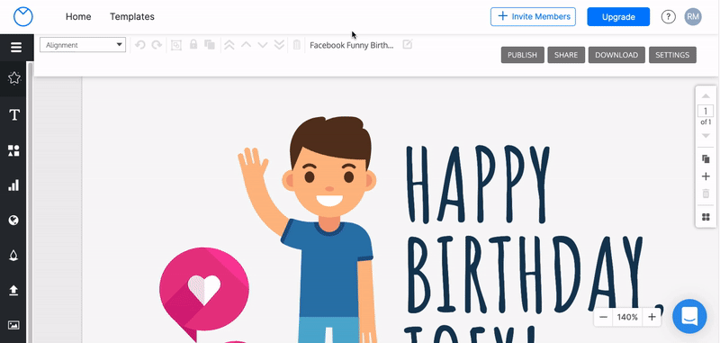The width and height of the screenshot is (720, 343).
Task: Select the pink heart speech bubble
Action: coord(204,293)
